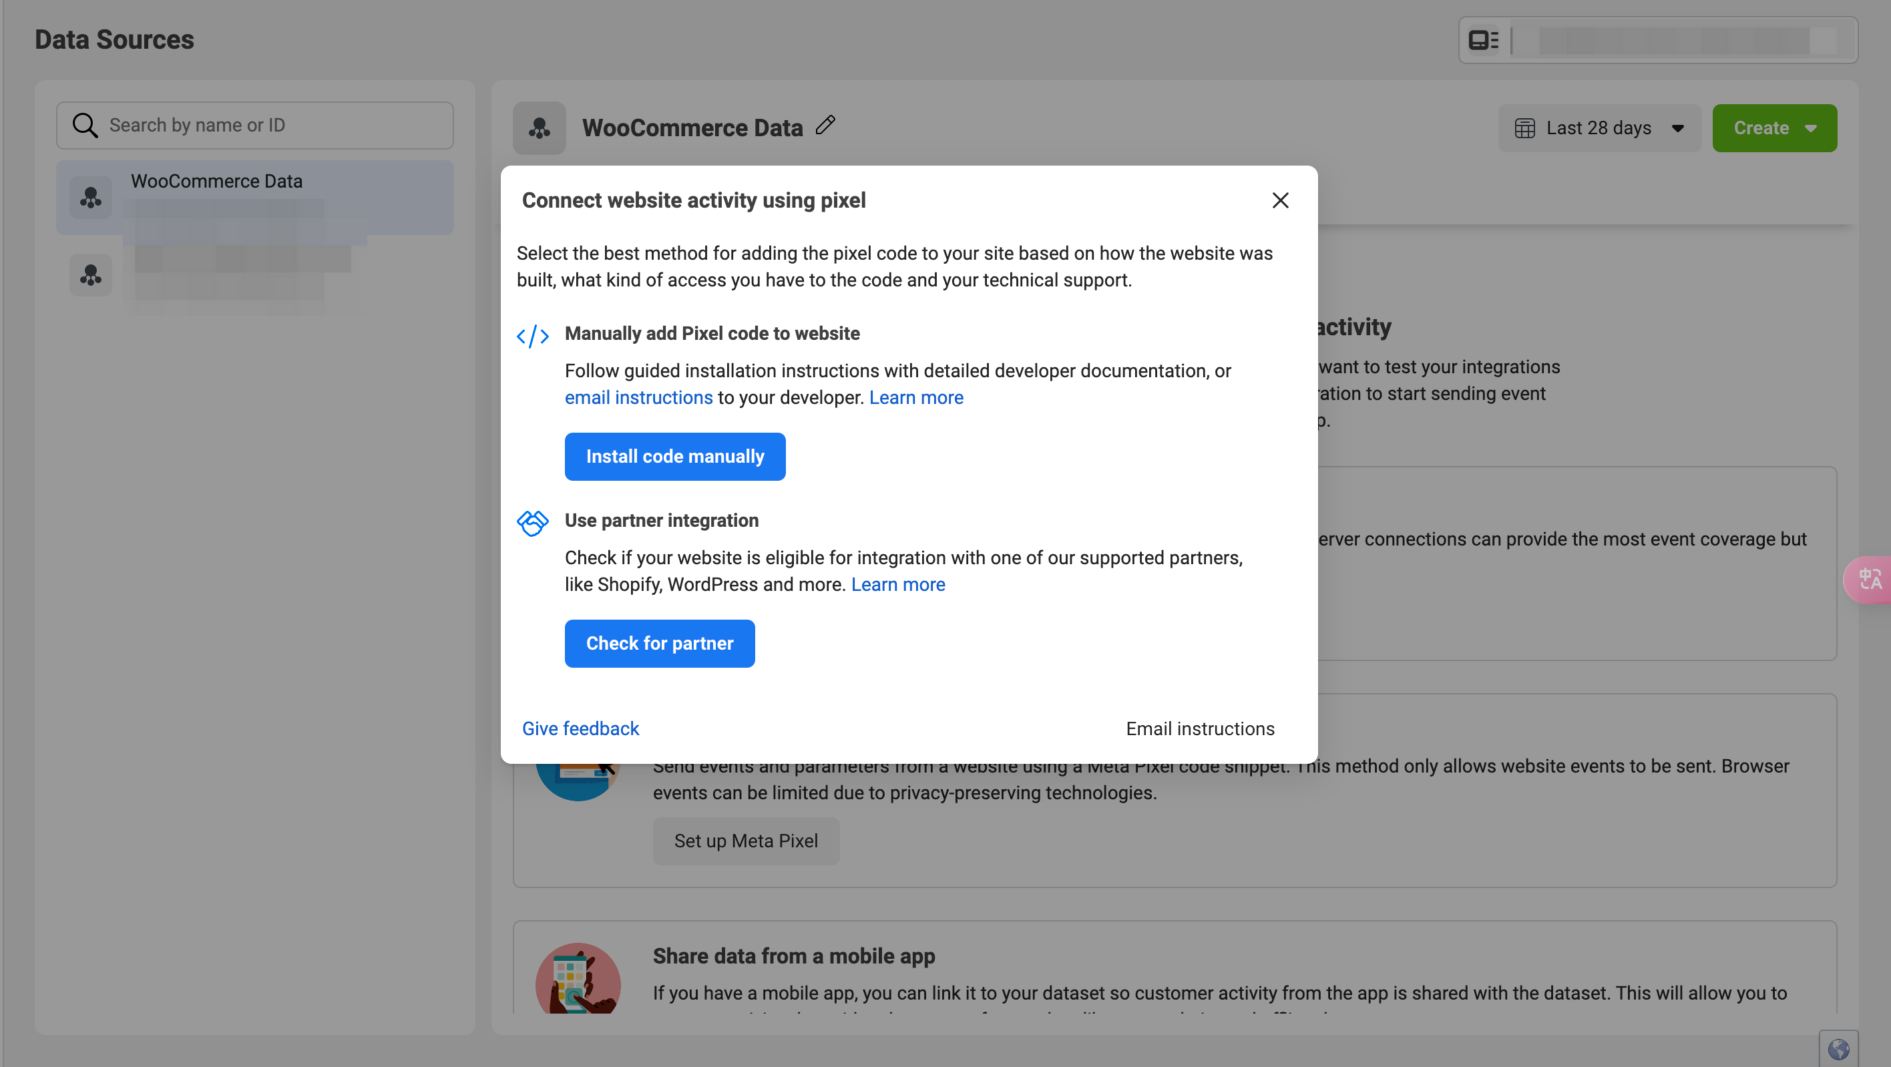
Task: Click the code brackets icon beside Manually add Pixel
Action: coord(533,336)
